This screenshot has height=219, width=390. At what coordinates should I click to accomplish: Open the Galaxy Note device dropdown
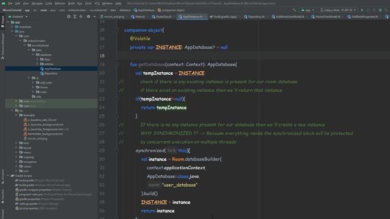[x=339, y=10]
